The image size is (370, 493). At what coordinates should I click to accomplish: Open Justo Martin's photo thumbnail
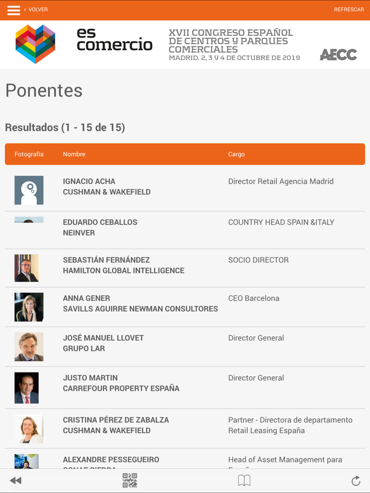27,388
